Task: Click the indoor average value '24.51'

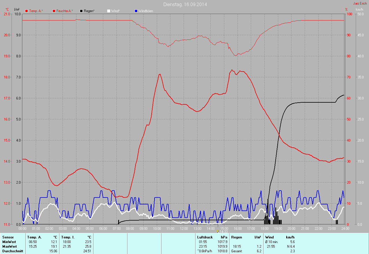Action: pyautogui.click(x=87, y=251)
